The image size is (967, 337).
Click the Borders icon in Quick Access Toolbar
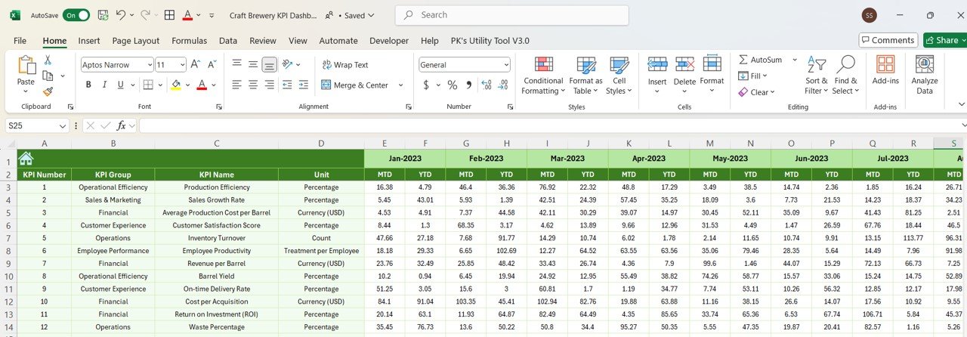tap(169, 15)
